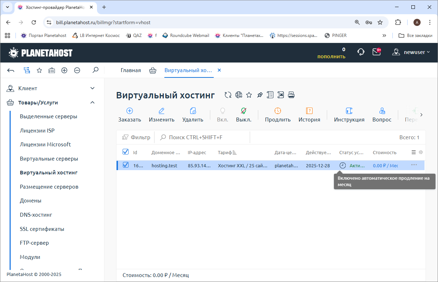Screen dimensions: 438x282
Task: Open the Фильтр button above table
Action: coord(136,137)
